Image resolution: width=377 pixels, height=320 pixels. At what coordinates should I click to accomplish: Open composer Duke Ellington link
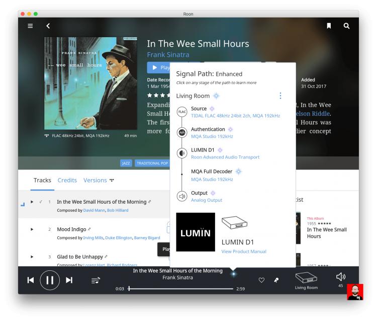point(119,238)
